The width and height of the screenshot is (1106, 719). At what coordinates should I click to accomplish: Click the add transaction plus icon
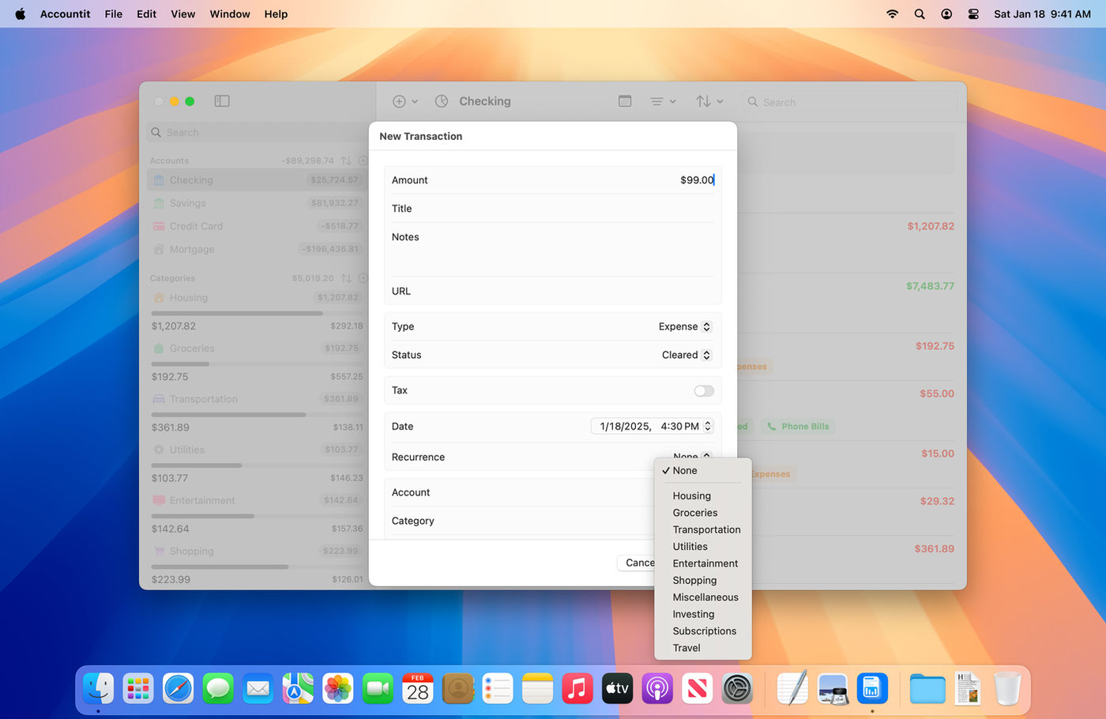tap(399, 101)
